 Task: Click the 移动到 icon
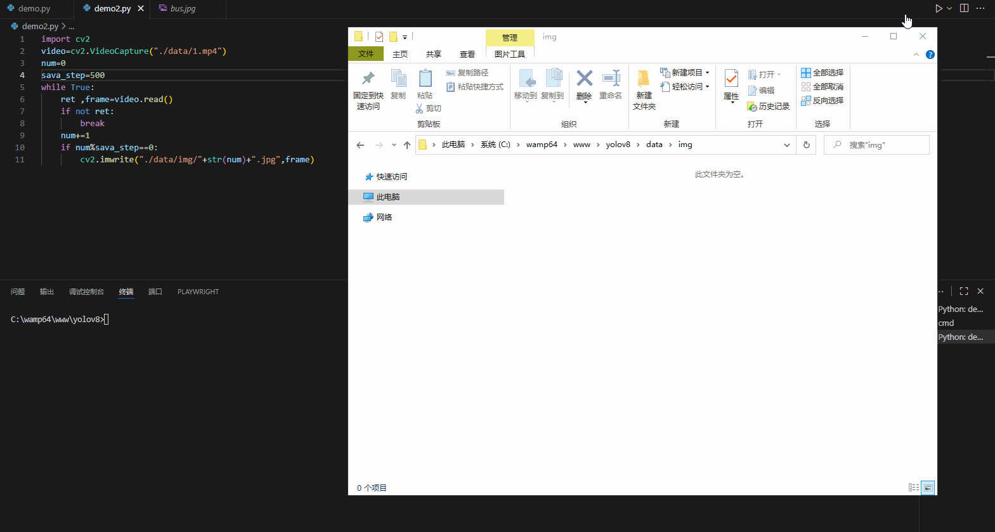point(526,79)
